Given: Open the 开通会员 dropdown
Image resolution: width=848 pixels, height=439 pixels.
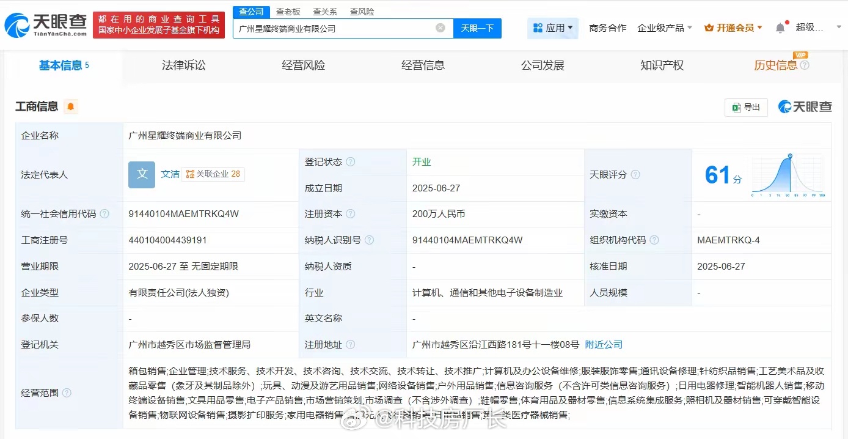Looking at the screenshot, I should [733, 28].
